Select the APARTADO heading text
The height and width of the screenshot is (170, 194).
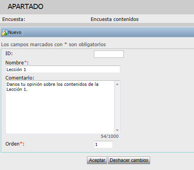pyautogui.click(x=26, y=7)
